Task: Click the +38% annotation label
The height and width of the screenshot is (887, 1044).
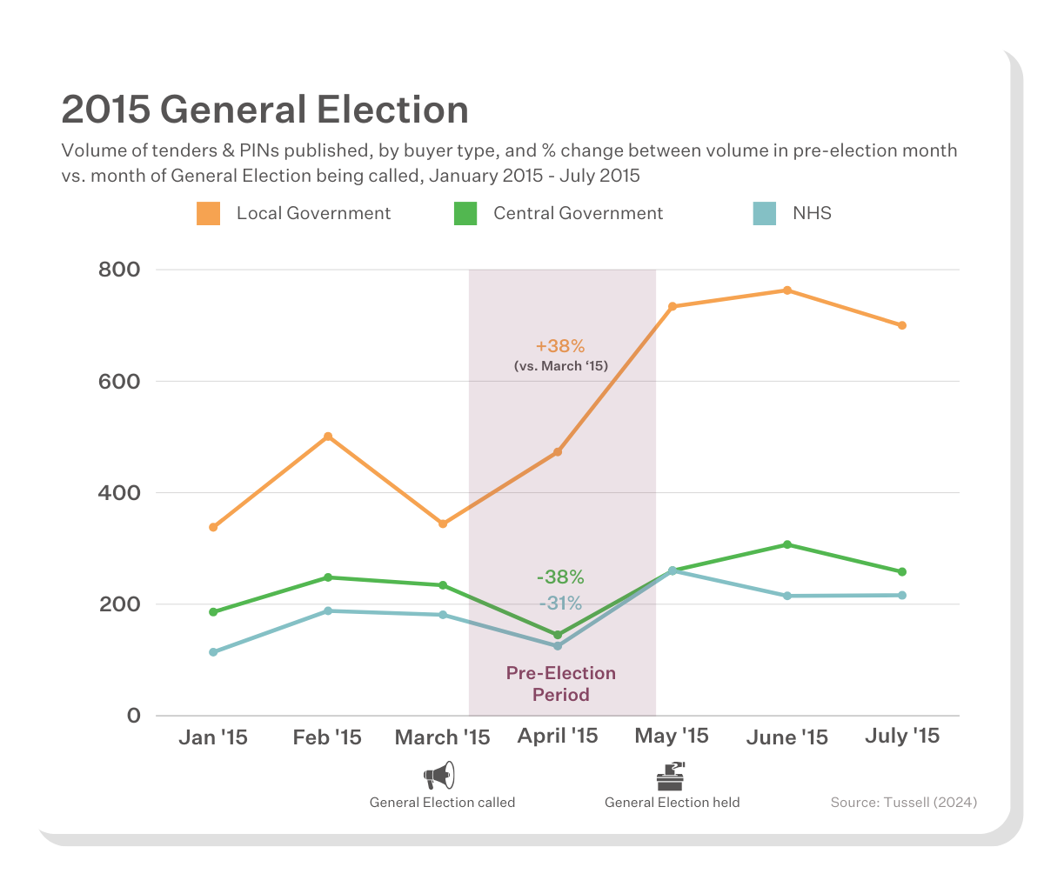Action: click(560, 347)
